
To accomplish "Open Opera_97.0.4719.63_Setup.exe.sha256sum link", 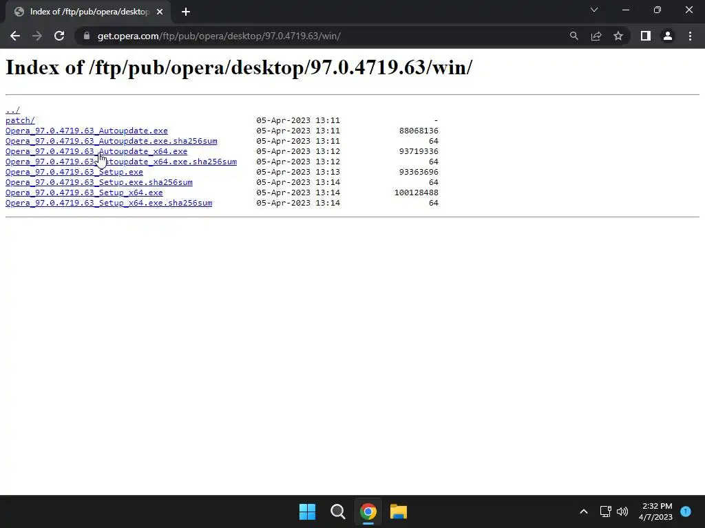I will pos(99,182).
